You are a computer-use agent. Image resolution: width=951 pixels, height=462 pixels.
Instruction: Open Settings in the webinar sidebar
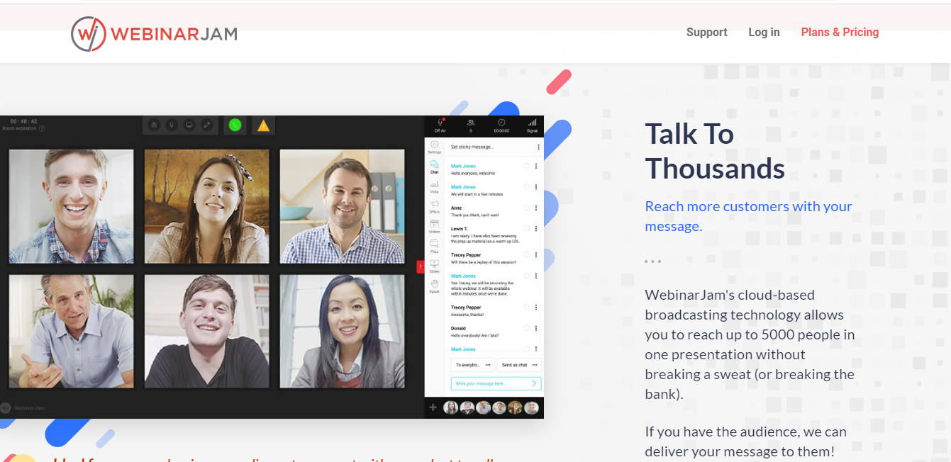click(x=435, y=147)
